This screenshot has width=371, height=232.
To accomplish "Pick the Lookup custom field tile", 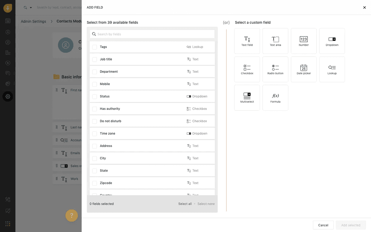I will click(x=332, y=69).
